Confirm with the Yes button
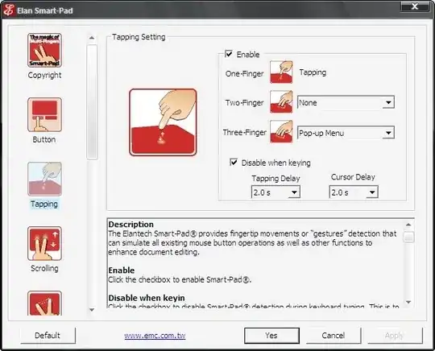This screenshot has width=435, height=351. tap(271, 336)
